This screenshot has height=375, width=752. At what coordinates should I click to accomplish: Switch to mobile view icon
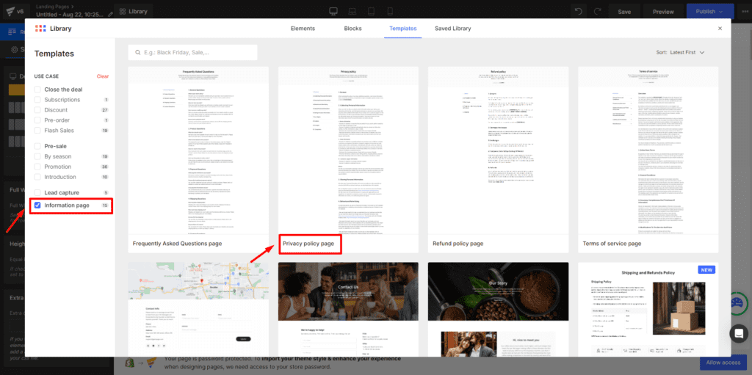pos(390,11)
